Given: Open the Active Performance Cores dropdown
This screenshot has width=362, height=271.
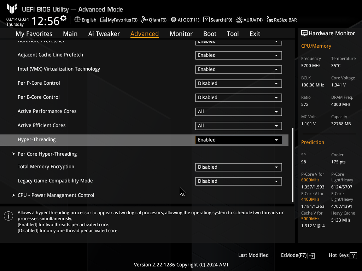Looking at the screenshot, I should pos(238,112).
